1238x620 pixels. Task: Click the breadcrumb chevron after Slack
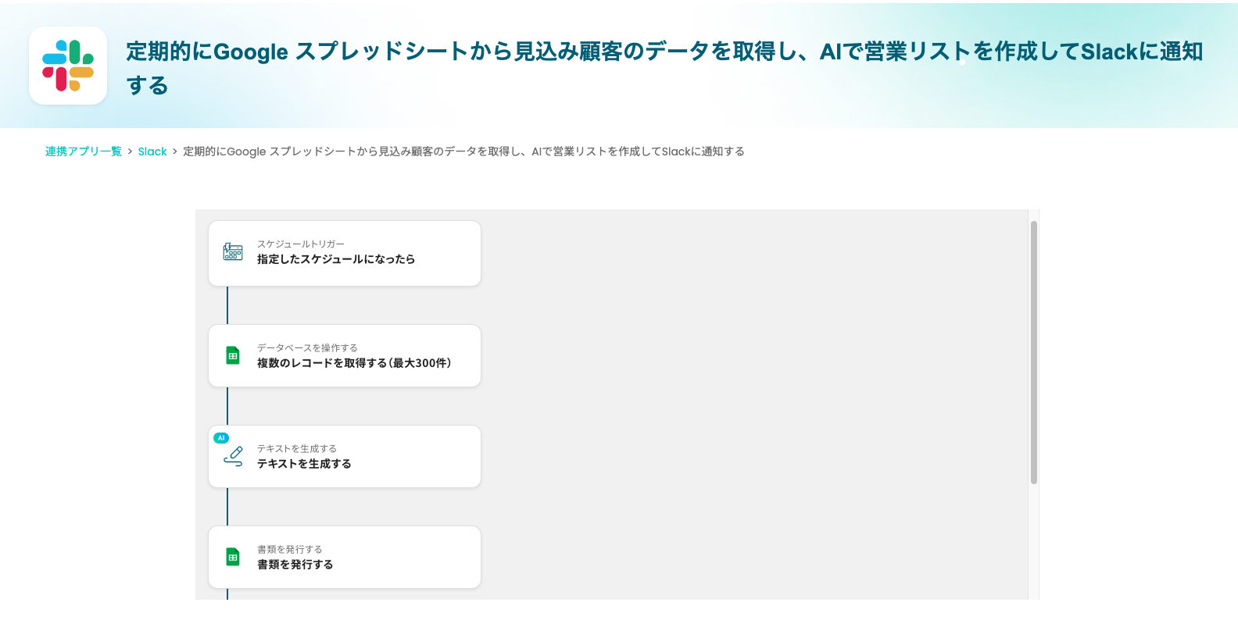[x=175, y=151]
